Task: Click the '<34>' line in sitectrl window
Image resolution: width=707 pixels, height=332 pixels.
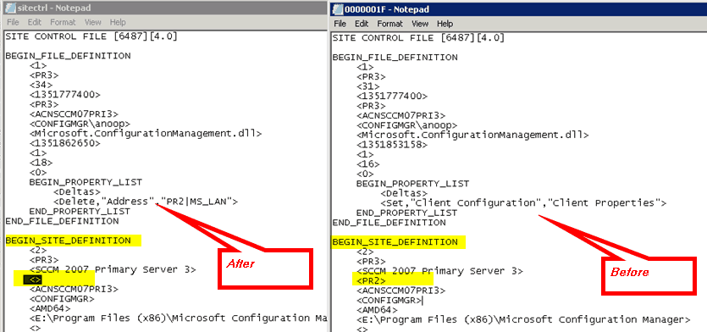Action: coord(41,85)
